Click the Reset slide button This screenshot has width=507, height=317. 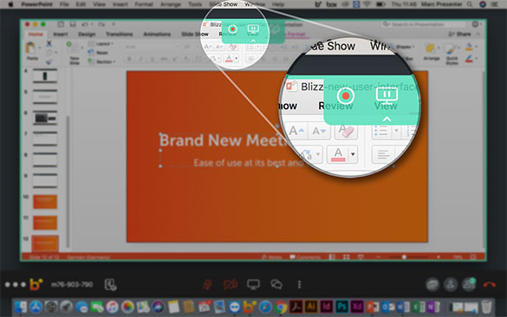99,52
